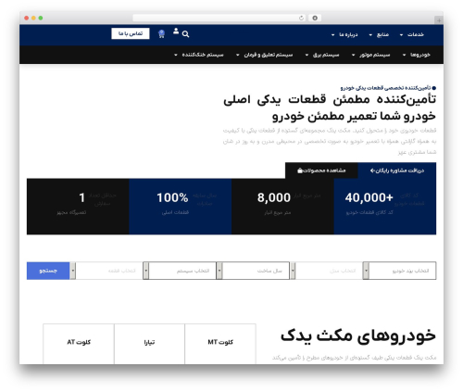Click the 8,000 statistic text

tap(274, 197)
